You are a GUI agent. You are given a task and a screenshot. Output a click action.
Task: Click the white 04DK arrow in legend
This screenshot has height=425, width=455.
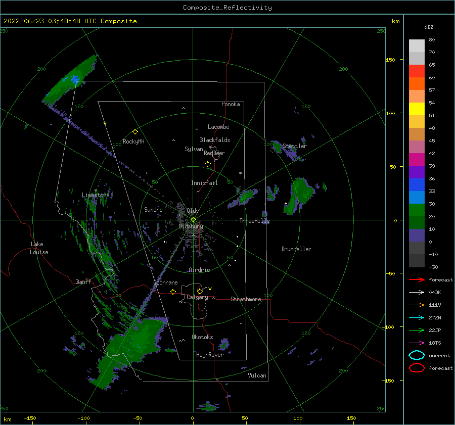click(417, 293)
